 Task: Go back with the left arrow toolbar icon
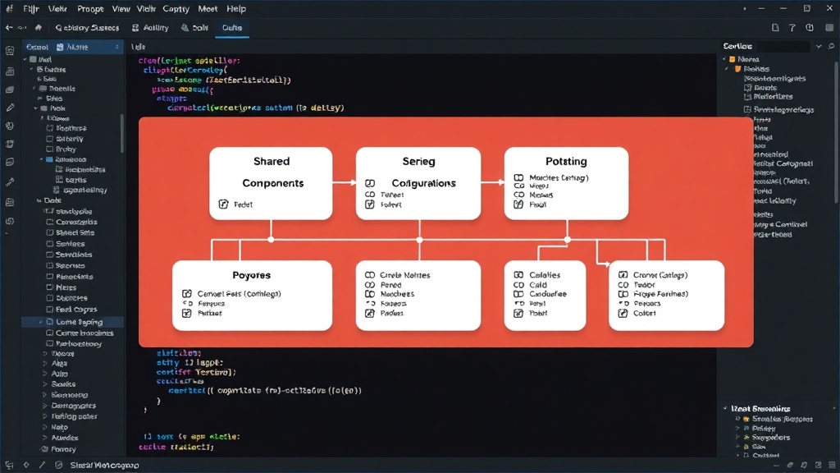coord(8,27)
